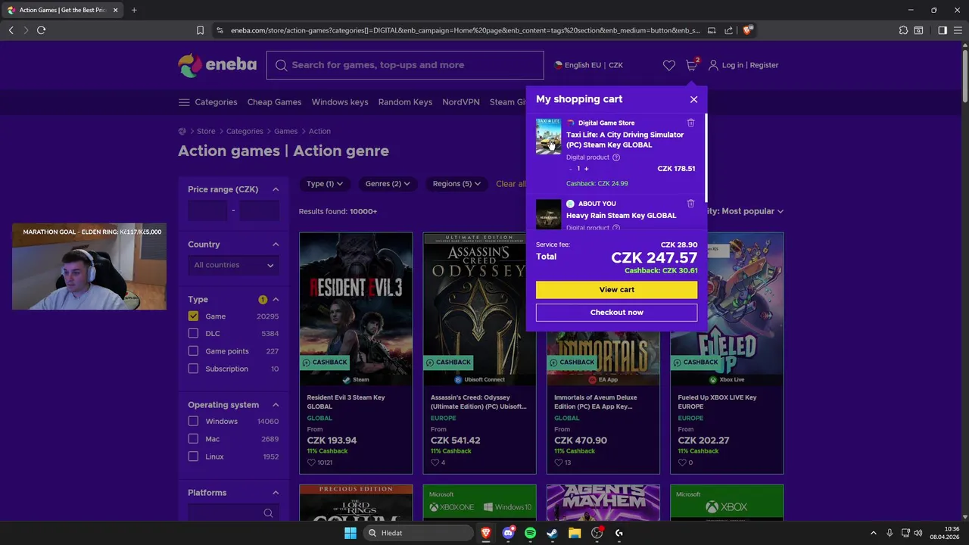Select Action Games browser tab
This screenshot has width=969, height=545.
coord(63,10)
